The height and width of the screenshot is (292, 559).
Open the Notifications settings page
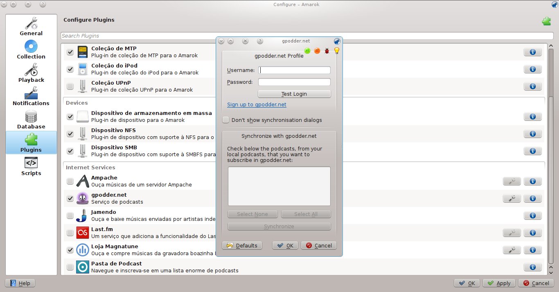pyautogui.click(x=31, y=97)
